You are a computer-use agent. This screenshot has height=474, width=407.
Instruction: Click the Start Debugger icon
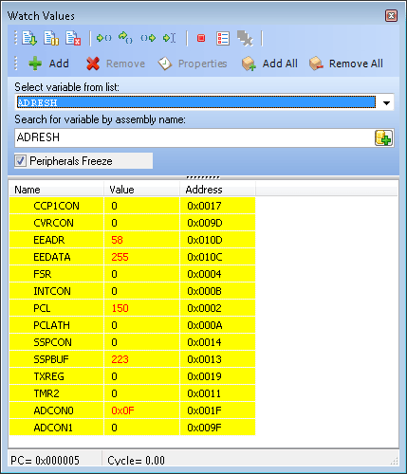coord(29,38)
